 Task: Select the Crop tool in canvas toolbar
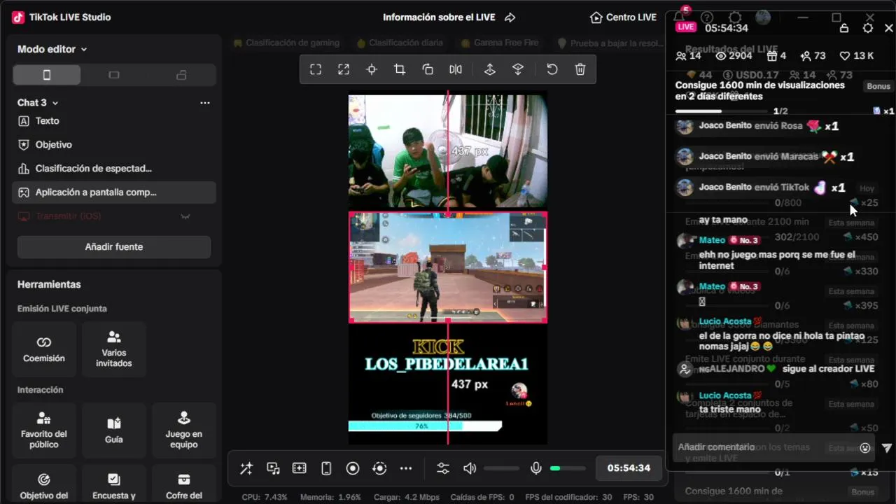coord(400,69)
